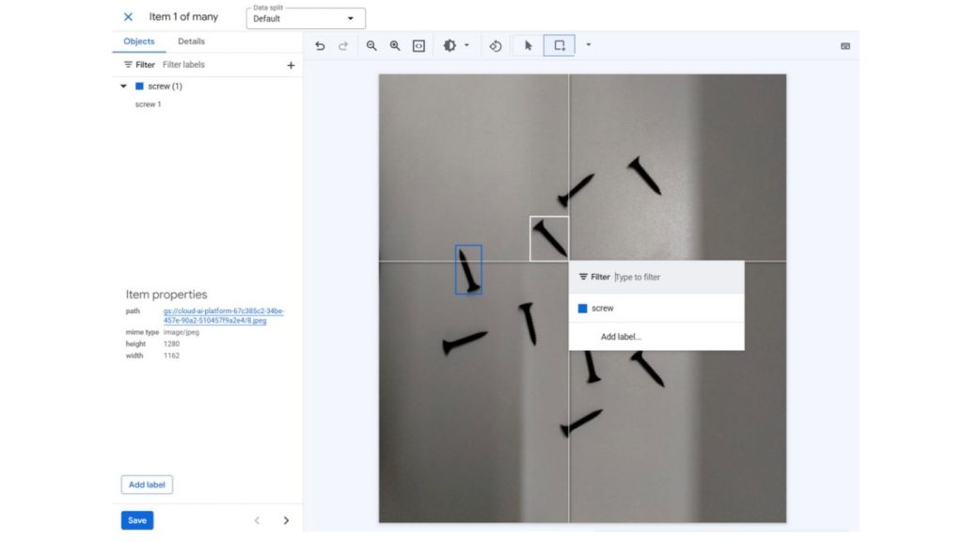Image resolution: width=963 pixels, height=542 pixels.
Task: Open the brightness and contrast adjustment
Action: (x=450, y=45)
